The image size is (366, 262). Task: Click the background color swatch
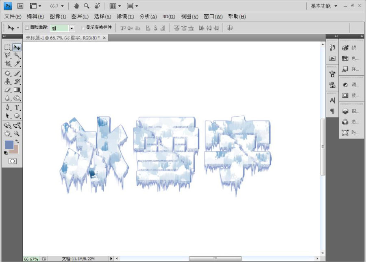point(15,150)
